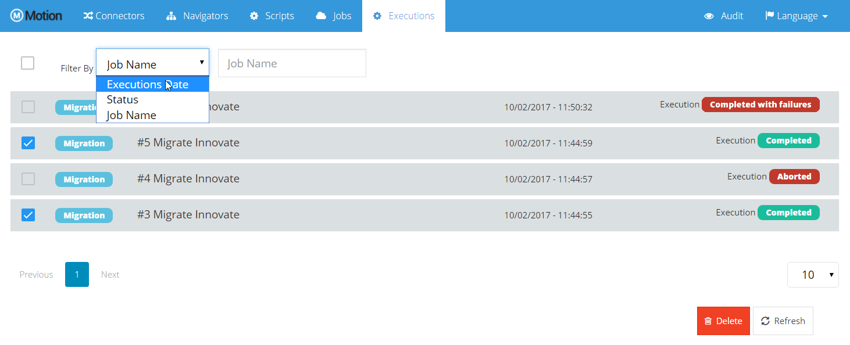Check the first execution row checkbox

click(x=28, y=107)
